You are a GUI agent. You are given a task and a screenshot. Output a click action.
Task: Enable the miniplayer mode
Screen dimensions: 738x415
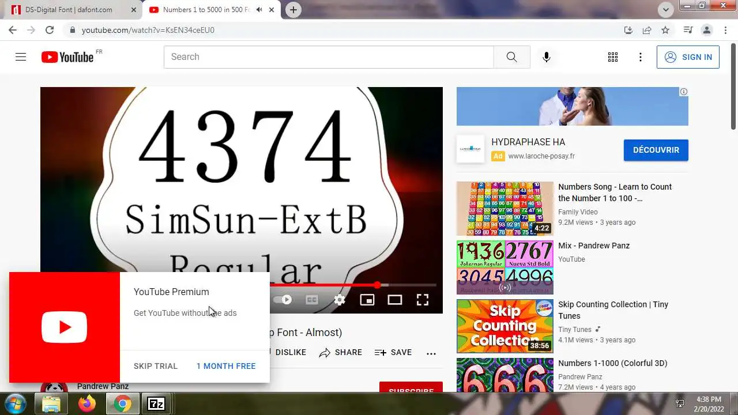point(367,300)
